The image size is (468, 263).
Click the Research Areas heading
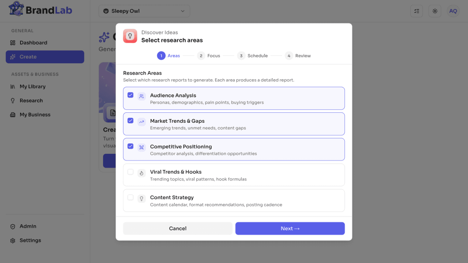pyautogui.click(x=143, y=73)
